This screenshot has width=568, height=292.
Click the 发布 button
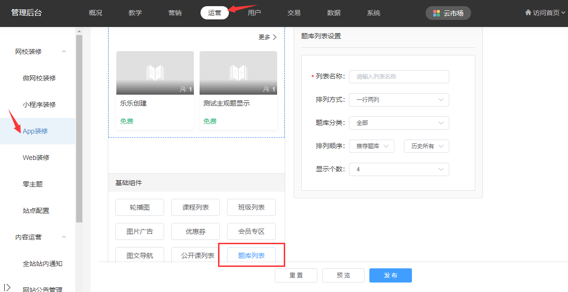tap(390, 275)
